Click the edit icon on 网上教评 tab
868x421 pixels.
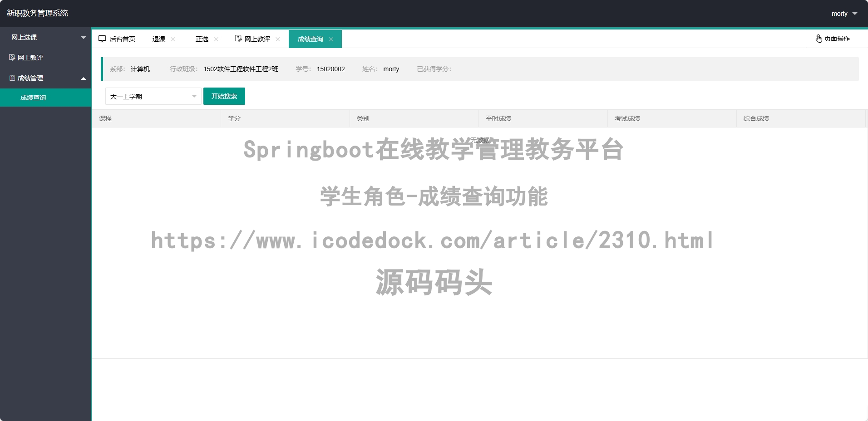tap(238, 39)
